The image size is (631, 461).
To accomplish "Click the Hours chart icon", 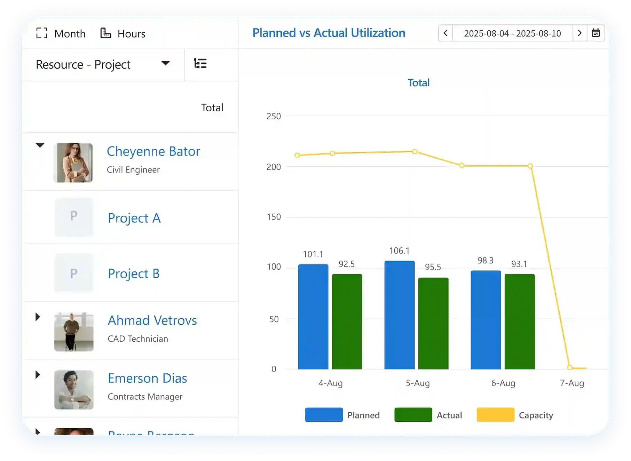I will click(106, 33).
